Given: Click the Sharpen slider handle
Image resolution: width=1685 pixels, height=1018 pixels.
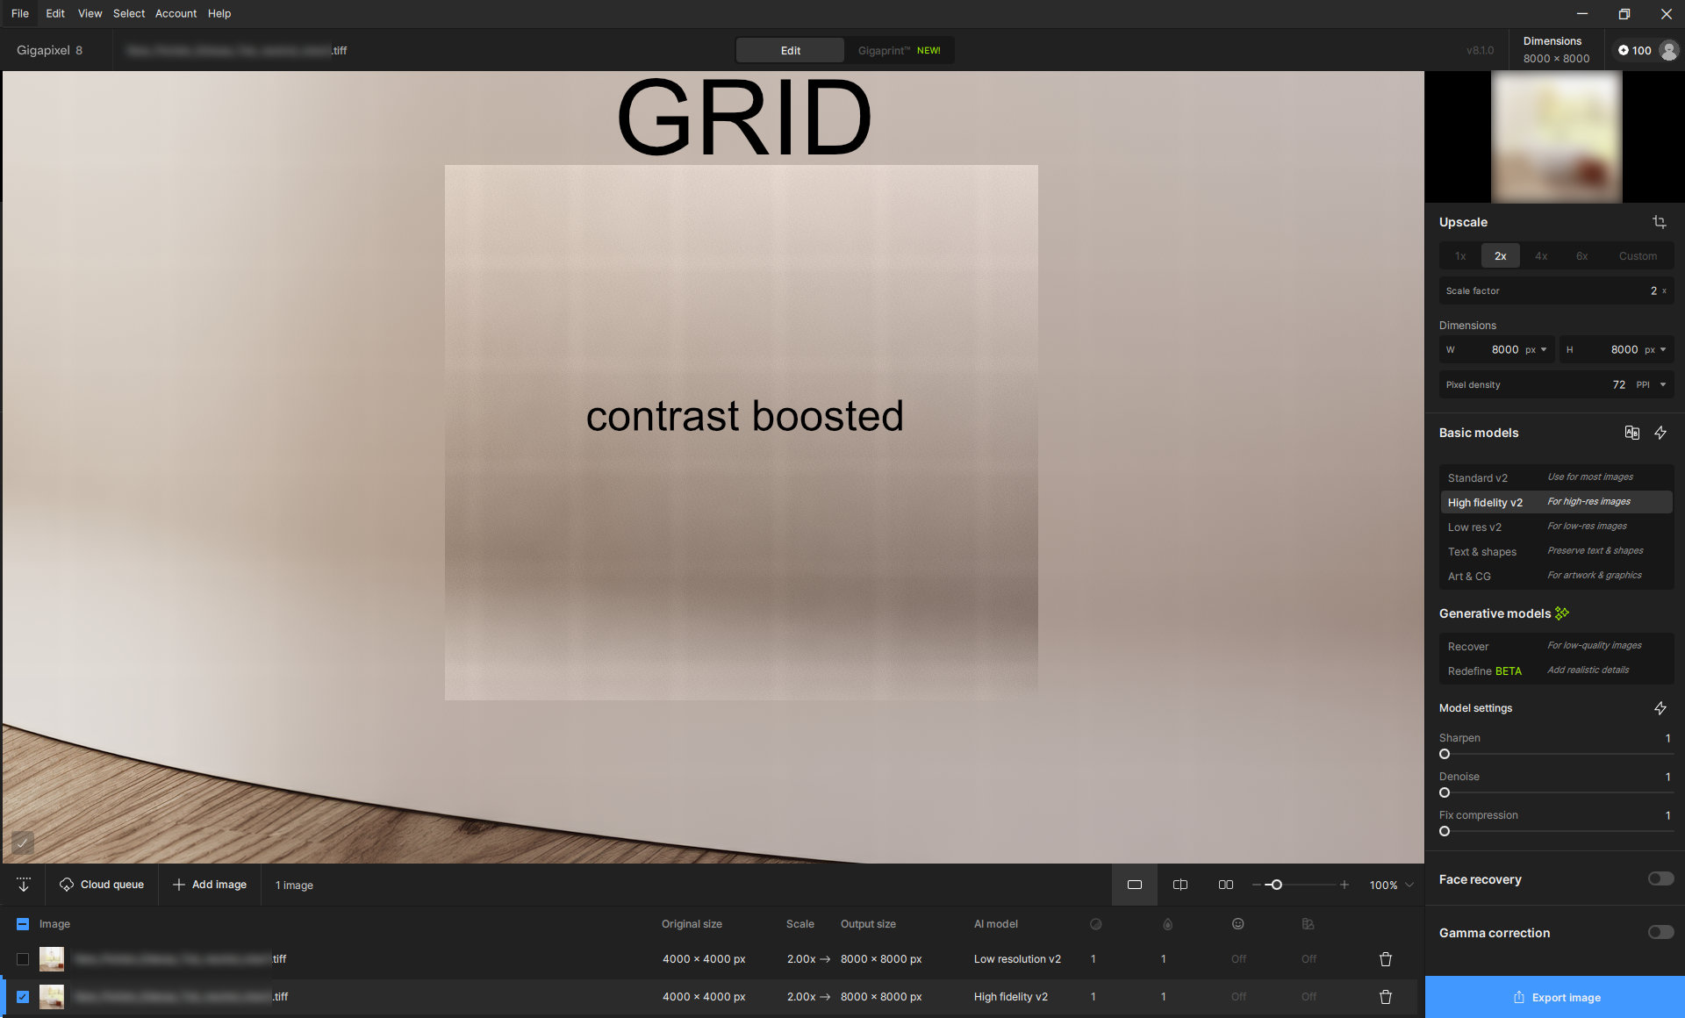Looking at the screenshot, I should point(1445,754).
